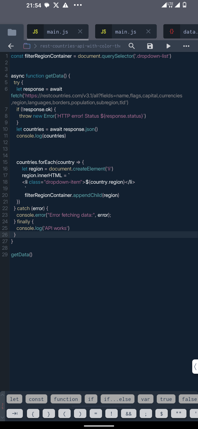The image size is (198, 429).
Task: Insert the 'const' keyword snippet
Action: [36, 399]
